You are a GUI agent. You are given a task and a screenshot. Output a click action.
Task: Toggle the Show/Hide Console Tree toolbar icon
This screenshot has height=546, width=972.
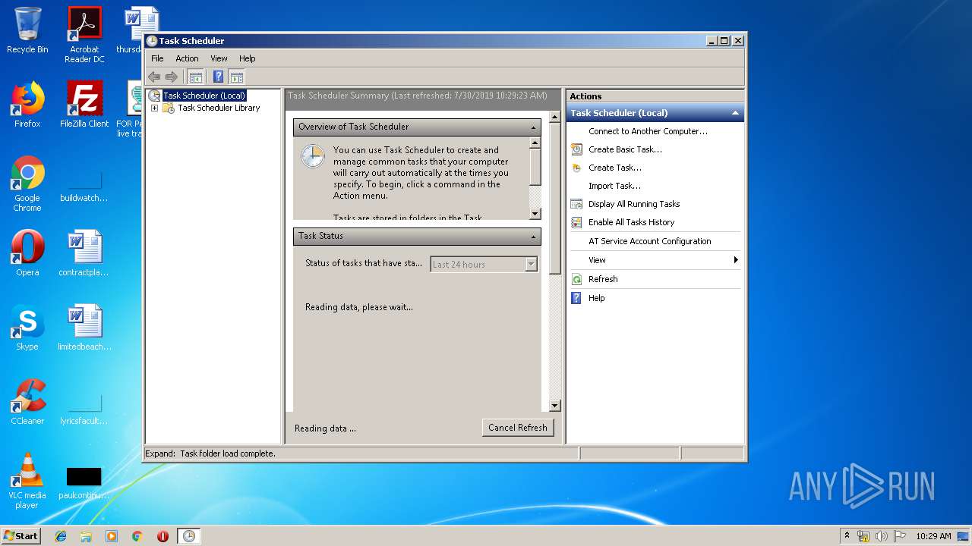pyautogui.click(x=196, y=77)
